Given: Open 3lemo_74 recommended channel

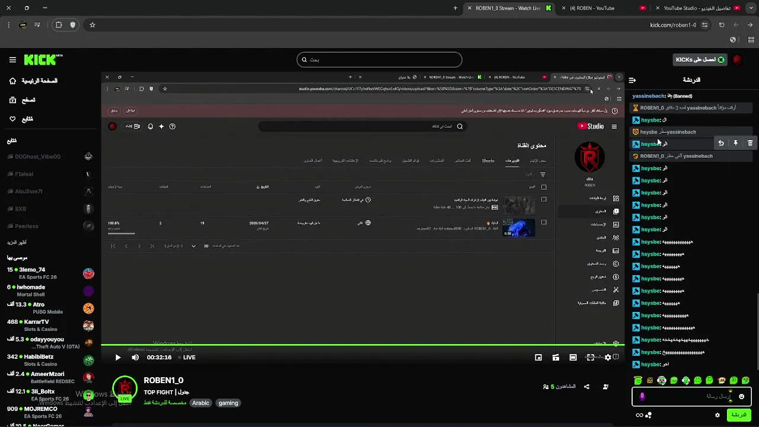Looking at the screenshot, I should [51, 273].
